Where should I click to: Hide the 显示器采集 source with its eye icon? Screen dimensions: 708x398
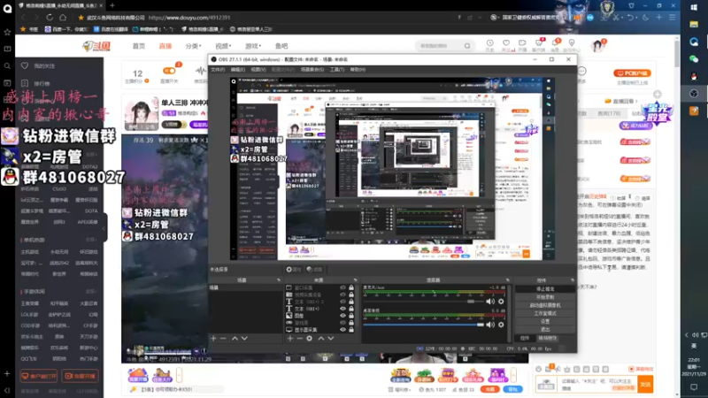[x=342, y=329]
